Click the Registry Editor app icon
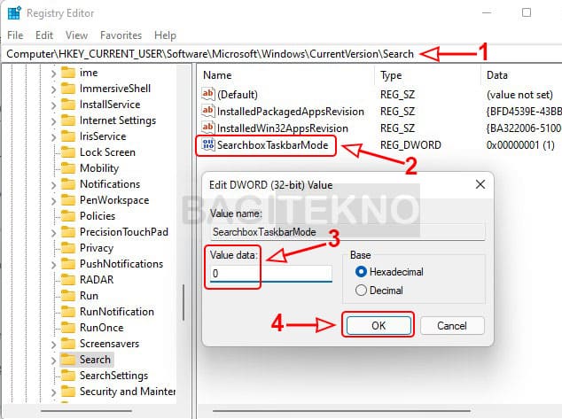 click(14, 13)
